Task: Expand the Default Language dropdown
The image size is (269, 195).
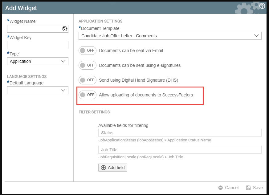Action: point(38,90)
